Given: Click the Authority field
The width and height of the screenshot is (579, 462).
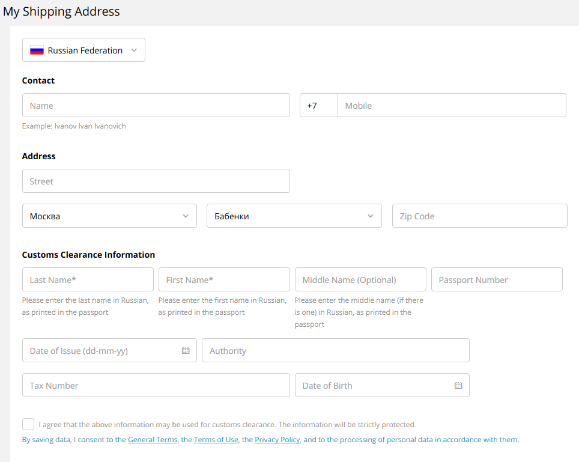Looking at the screenshot, I should point(336,350).
